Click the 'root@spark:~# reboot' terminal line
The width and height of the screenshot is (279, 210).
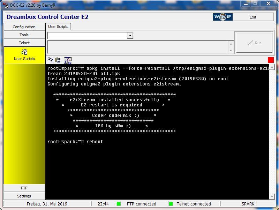75,142
